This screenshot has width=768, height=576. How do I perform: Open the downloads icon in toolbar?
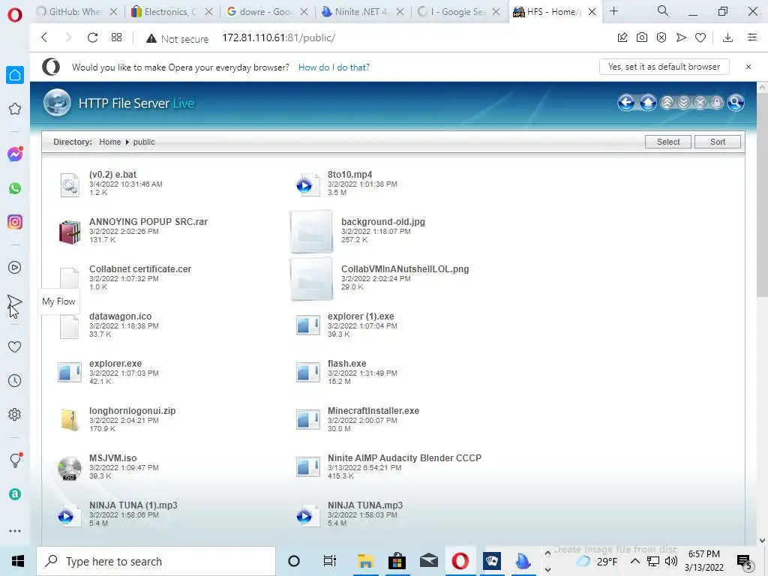click(x=727, y=37)
